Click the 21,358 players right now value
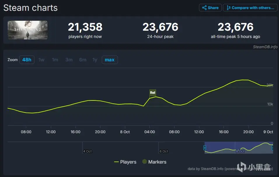This screenshot has width=279, height=177. click(x=85, y=27)
